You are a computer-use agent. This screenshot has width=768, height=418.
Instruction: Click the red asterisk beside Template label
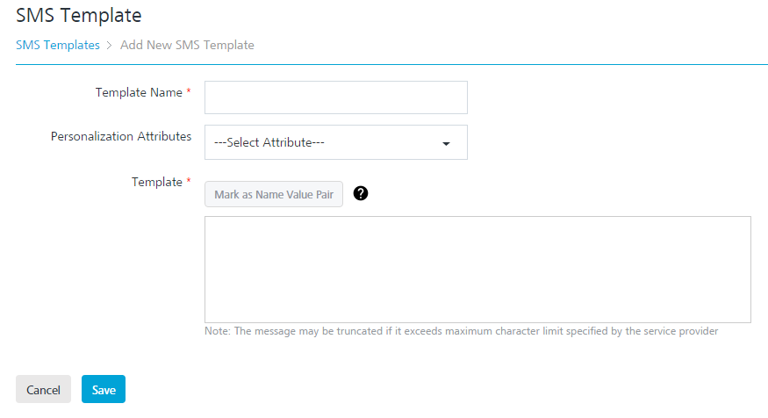[189, 182]
